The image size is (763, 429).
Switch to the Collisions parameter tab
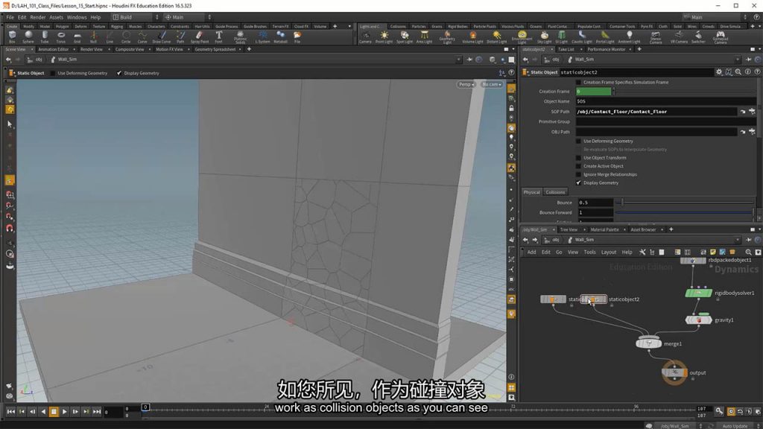pos(555,192)
